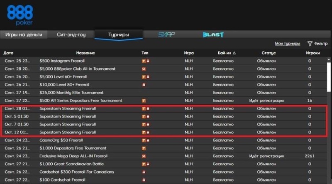The image size is (332, 184).
Task: Click the Окт. 12 date cell
Action: pyautogui.click(x=17, y=132)
